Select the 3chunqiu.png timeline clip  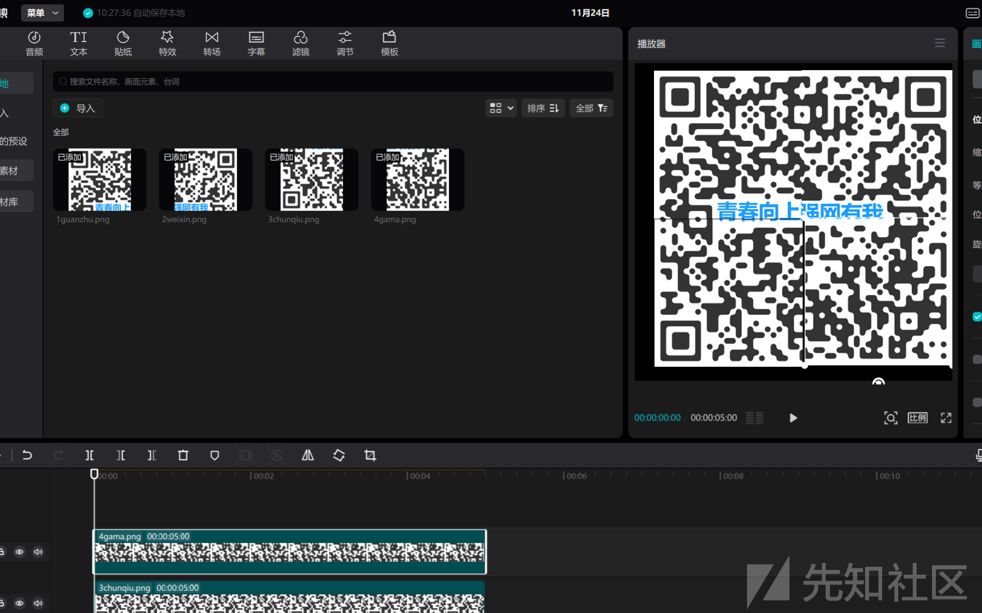point(290,597)
